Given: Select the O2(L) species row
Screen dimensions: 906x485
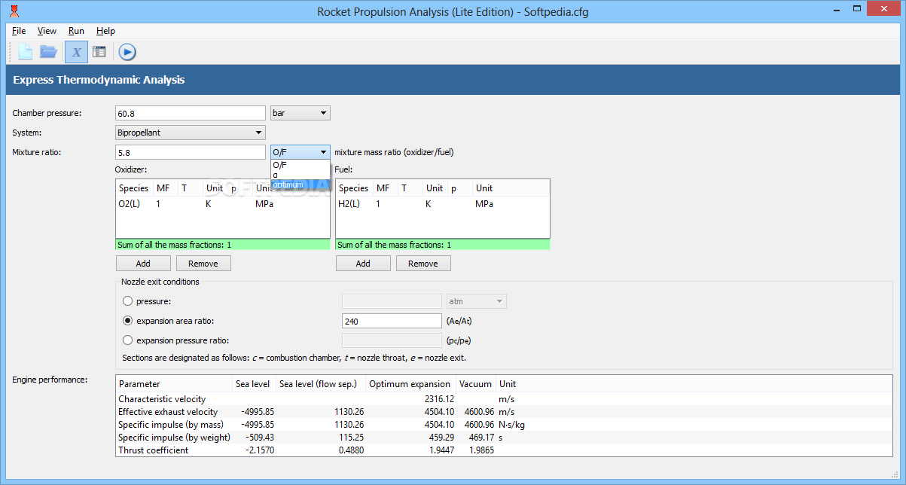Looking at the screenshot, I should point(222,204).
